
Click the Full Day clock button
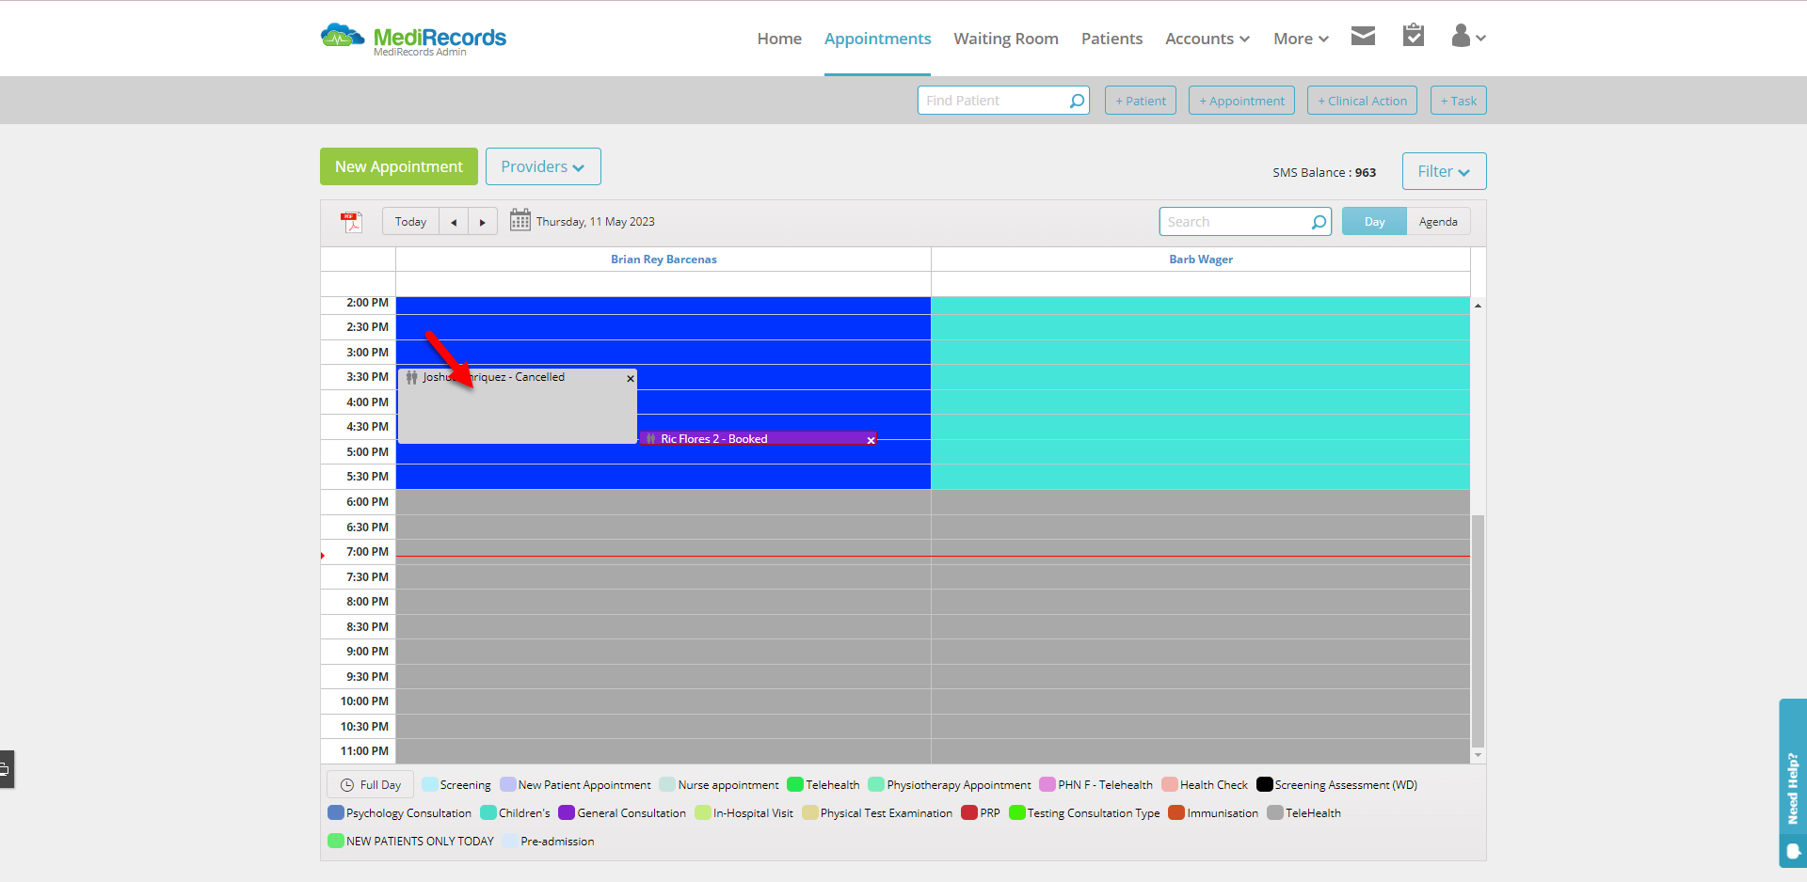[371, 785]
